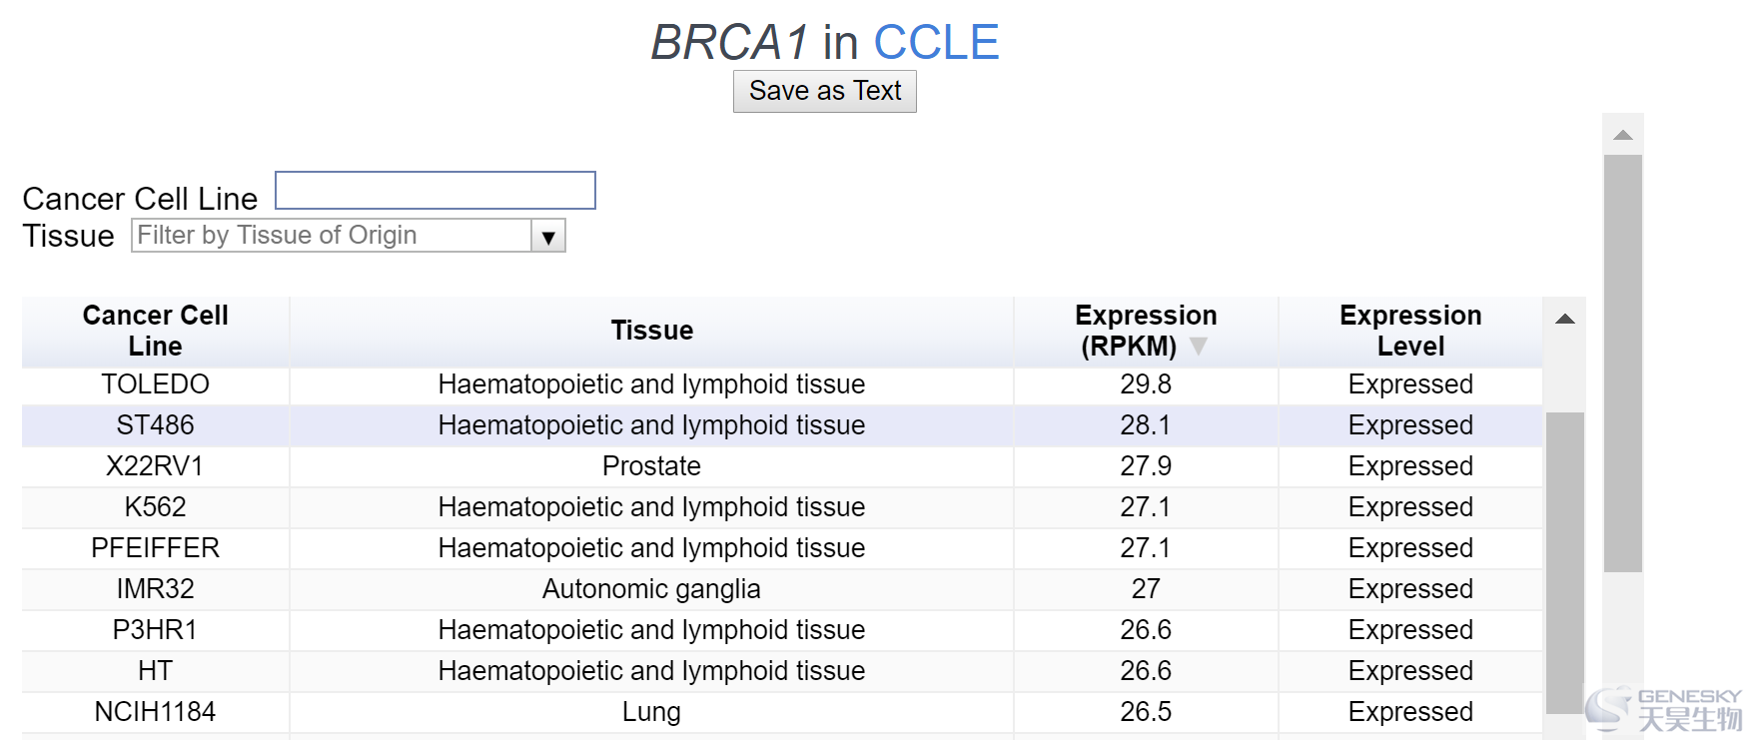
Task: Open the Tissue of Origin dropdown arrow
Action: [x=548, y=237]
